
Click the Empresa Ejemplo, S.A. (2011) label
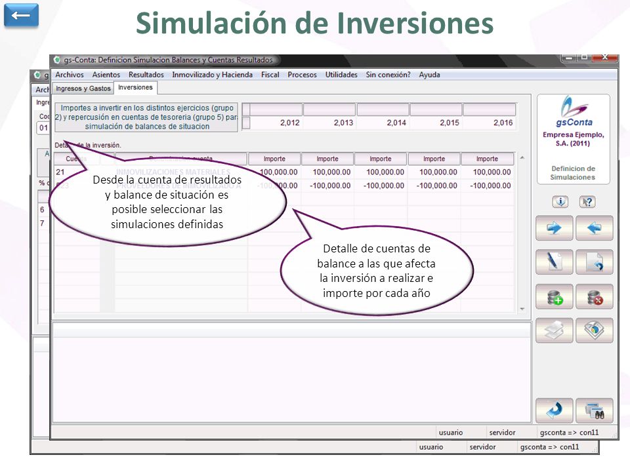point(573,139)
